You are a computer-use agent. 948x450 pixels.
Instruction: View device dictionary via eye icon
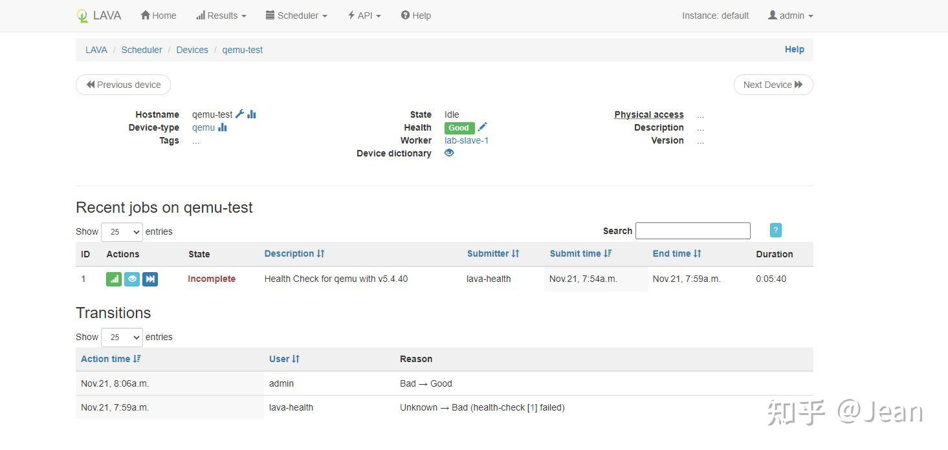[x=449, y=153]
